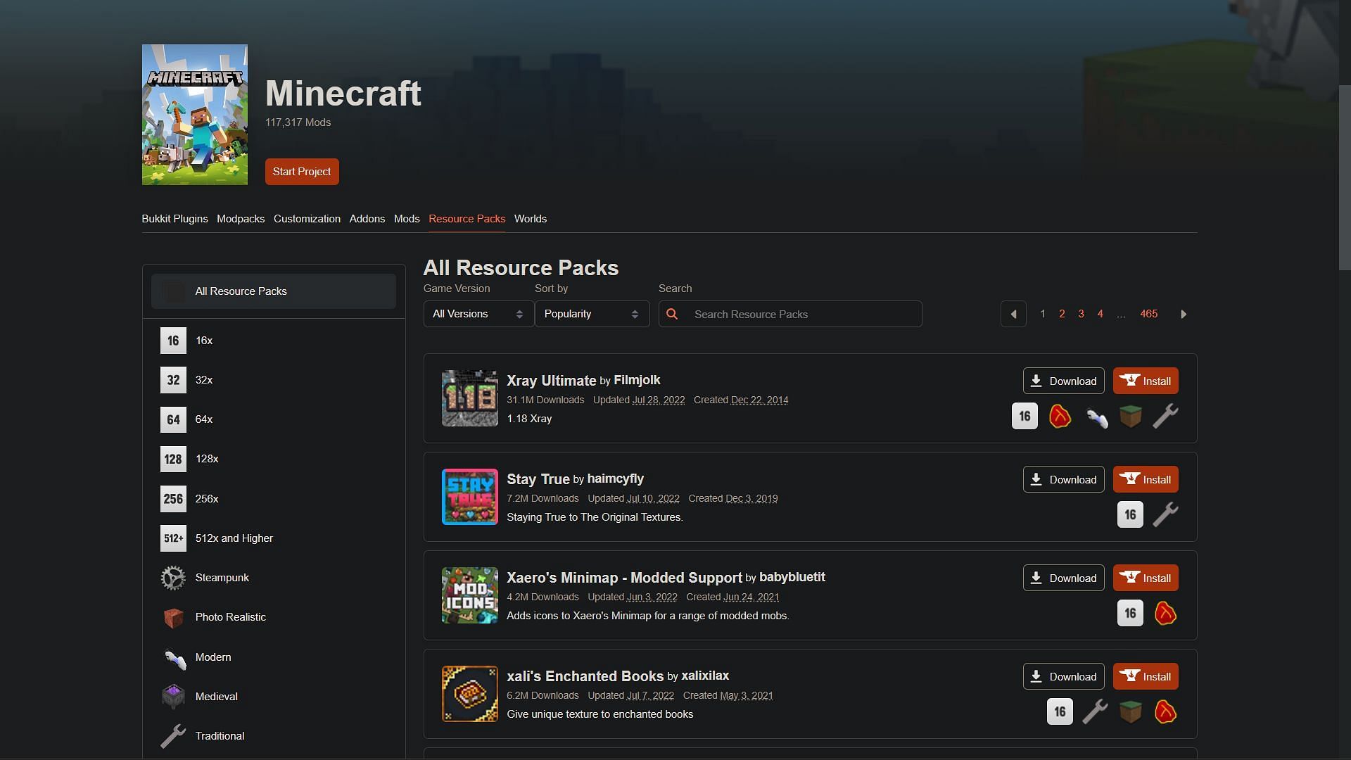Go to page 3 of results

[1081, 314]
